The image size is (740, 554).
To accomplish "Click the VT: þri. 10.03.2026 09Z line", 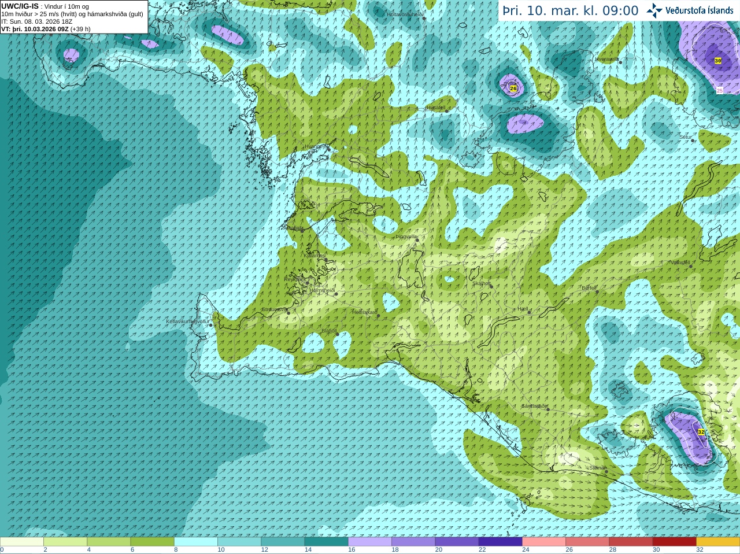I will [x=46, y=29].
